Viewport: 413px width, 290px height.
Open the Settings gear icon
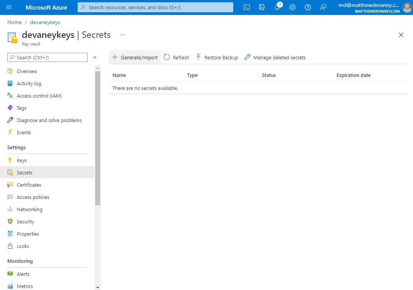point(293,7)
